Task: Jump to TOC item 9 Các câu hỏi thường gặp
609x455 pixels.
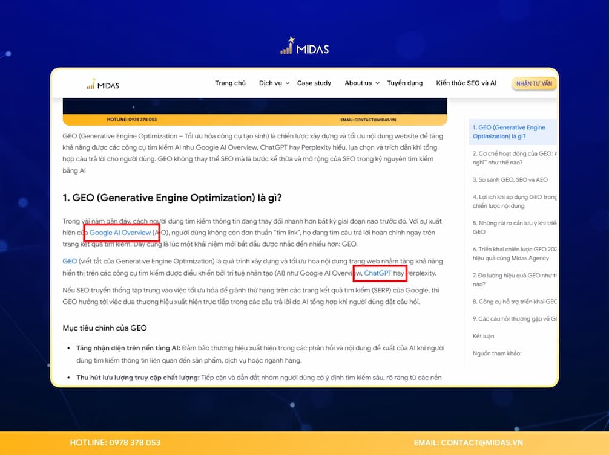Action: pos(514,319)
